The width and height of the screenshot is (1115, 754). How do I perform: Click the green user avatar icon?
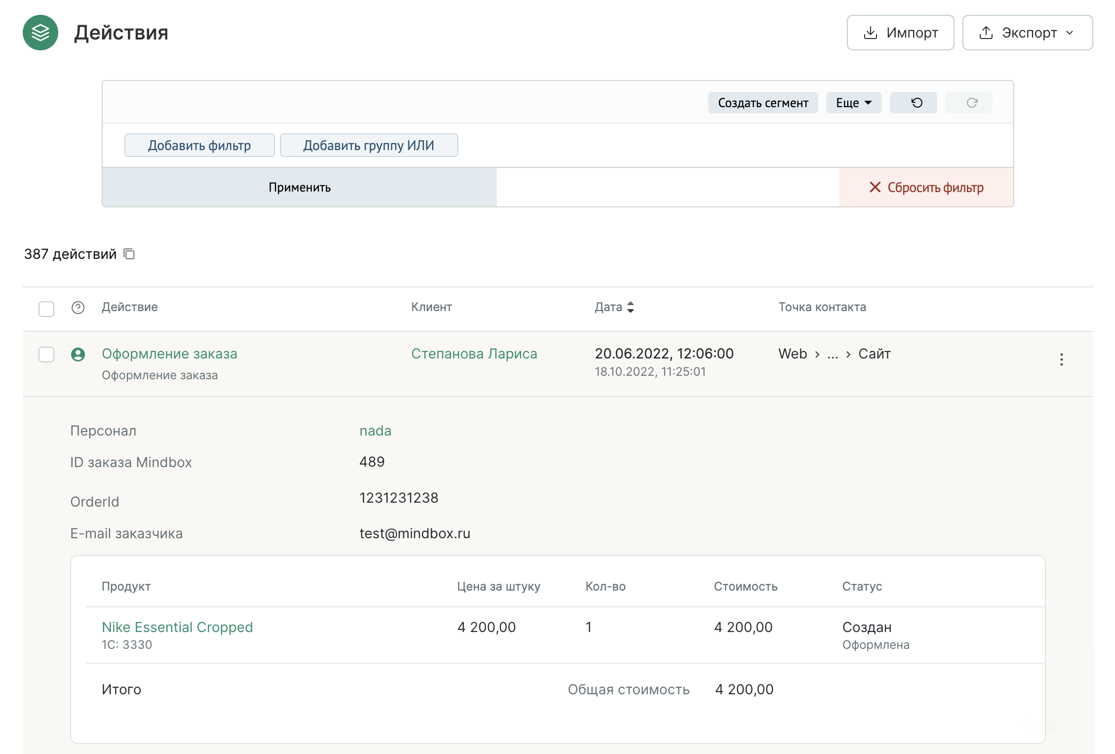tap(78, 354)
